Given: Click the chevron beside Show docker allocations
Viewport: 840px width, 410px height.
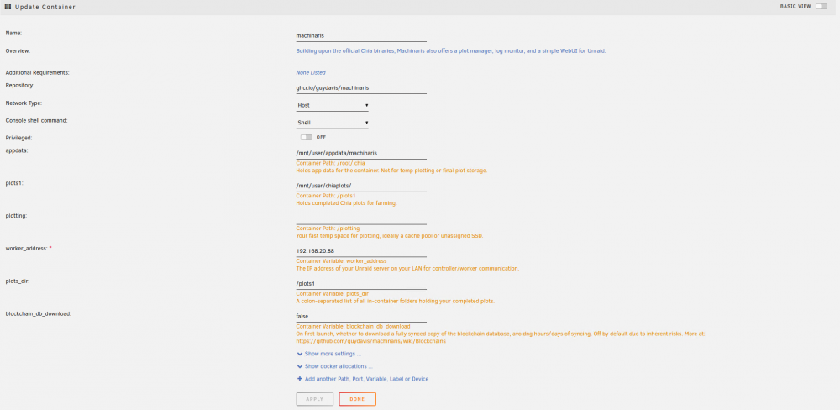Looking at the screenshot, I should (300, 366).
